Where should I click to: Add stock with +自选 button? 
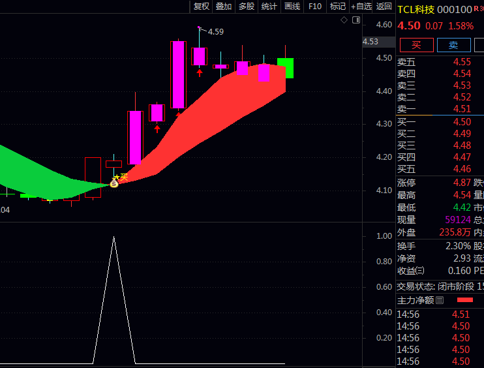[x=361, y=7]
